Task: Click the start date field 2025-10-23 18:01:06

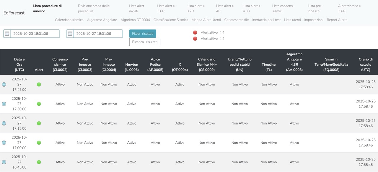Action: tap(35, 34)
